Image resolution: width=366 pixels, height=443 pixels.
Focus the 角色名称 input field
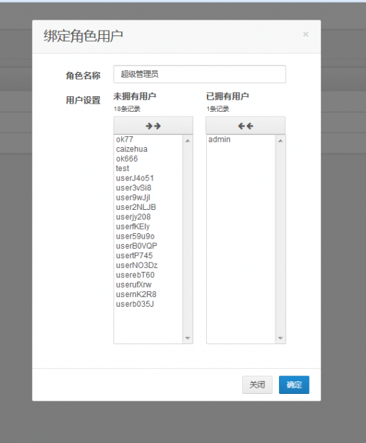pyautogui.click(x=199, y=74)
